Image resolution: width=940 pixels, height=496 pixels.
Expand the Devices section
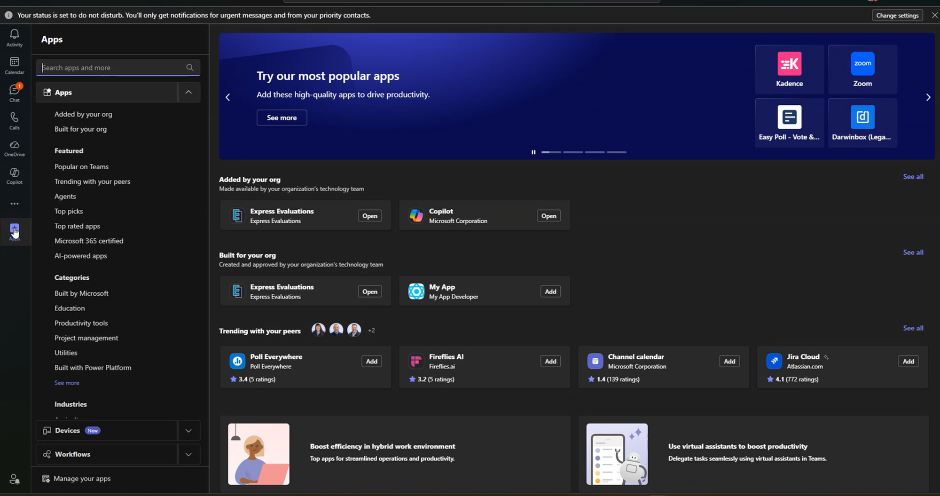[x=188, y=431]
